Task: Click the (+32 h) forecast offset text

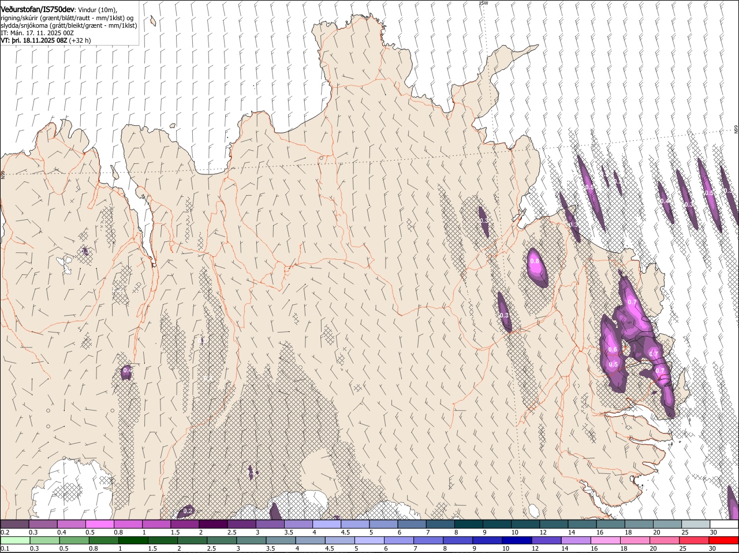Action: click(80, 41)
